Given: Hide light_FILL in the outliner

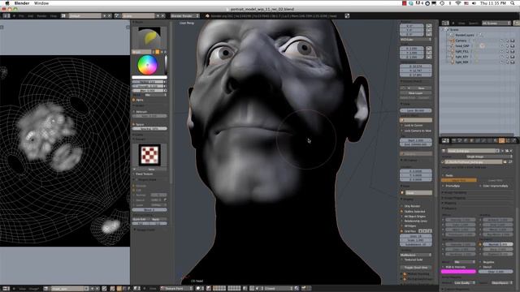Looking at the screenshot, I should (501, 51).
